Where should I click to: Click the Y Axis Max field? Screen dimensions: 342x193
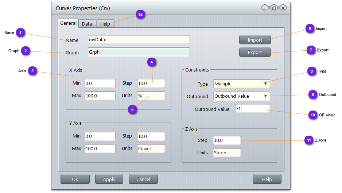click(100, 149)
